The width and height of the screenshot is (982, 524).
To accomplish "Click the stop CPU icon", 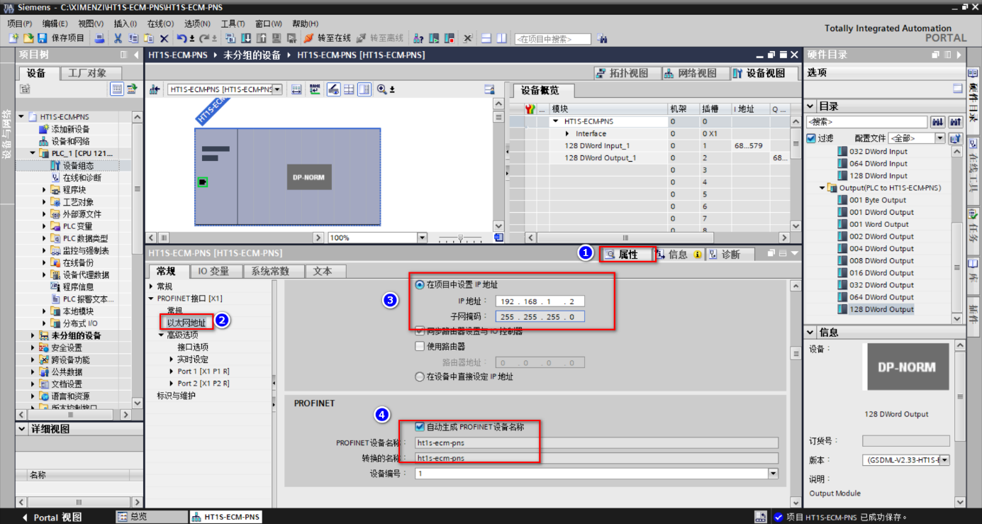I will pos(450,38).
